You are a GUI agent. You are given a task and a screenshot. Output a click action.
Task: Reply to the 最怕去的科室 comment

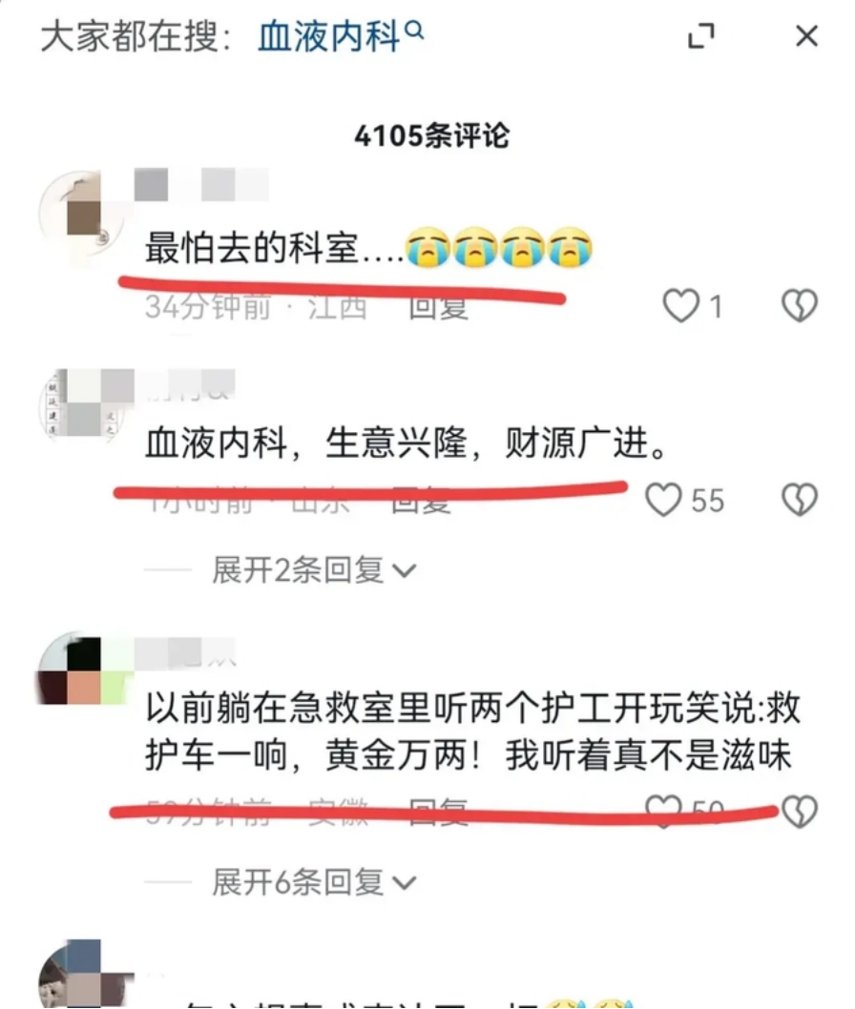click(x=438, y=306)
